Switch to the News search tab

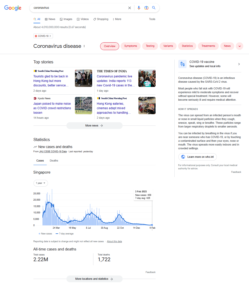tap(50, 19)
